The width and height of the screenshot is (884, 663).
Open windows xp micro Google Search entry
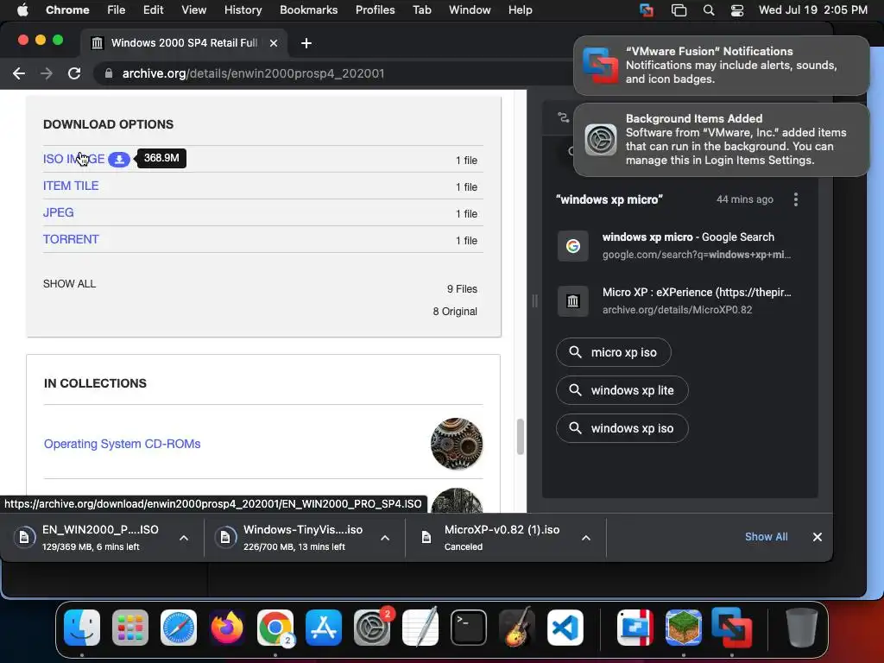point(679,246)
